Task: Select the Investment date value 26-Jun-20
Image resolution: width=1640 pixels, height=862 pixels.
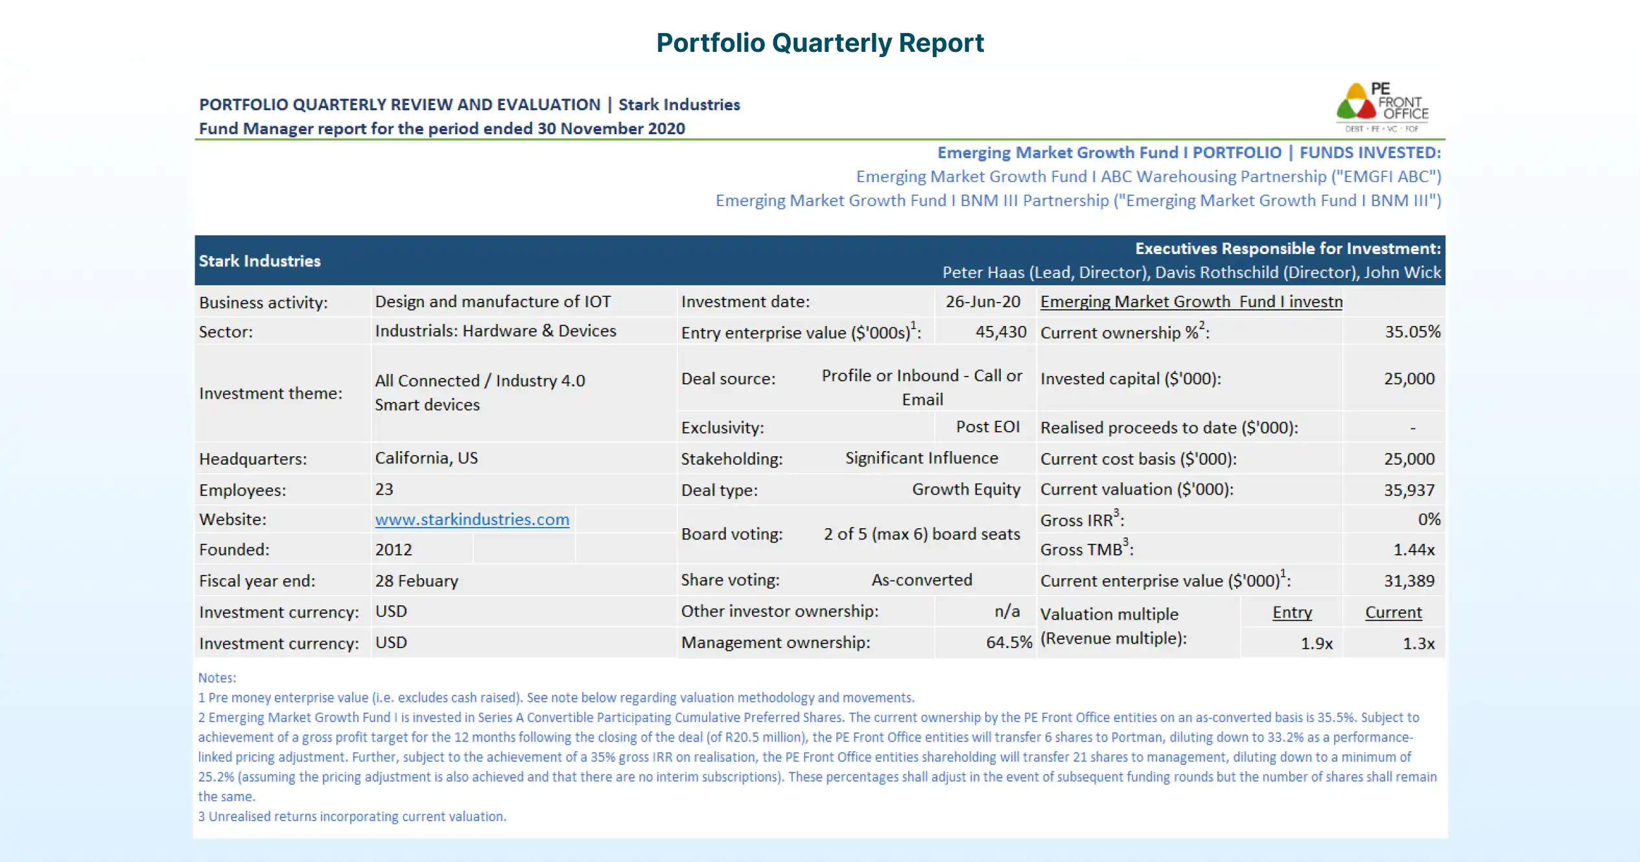Action: pos(983,302)
